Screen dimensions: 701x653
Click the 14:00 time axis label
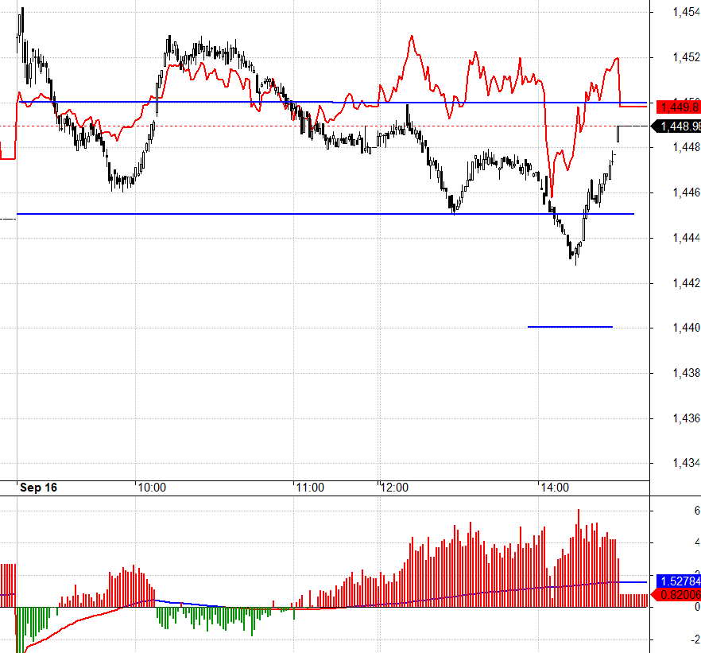553,488
